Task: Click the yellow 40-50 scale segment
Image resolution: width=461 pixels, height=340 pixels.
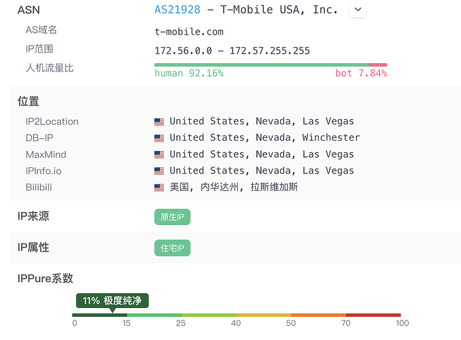Action: tap(264, 315)
